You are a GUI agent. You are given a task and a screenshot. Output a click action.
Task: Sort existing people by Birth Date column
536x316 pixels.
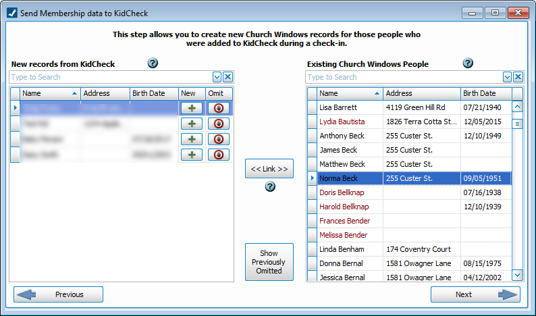click(485, 93)
